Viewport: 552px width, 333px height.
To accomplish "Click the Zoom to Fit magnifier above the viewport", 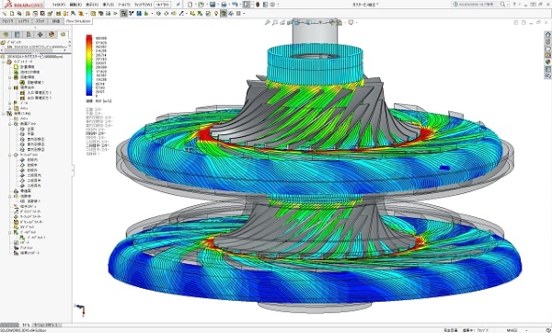I will 268,22.
